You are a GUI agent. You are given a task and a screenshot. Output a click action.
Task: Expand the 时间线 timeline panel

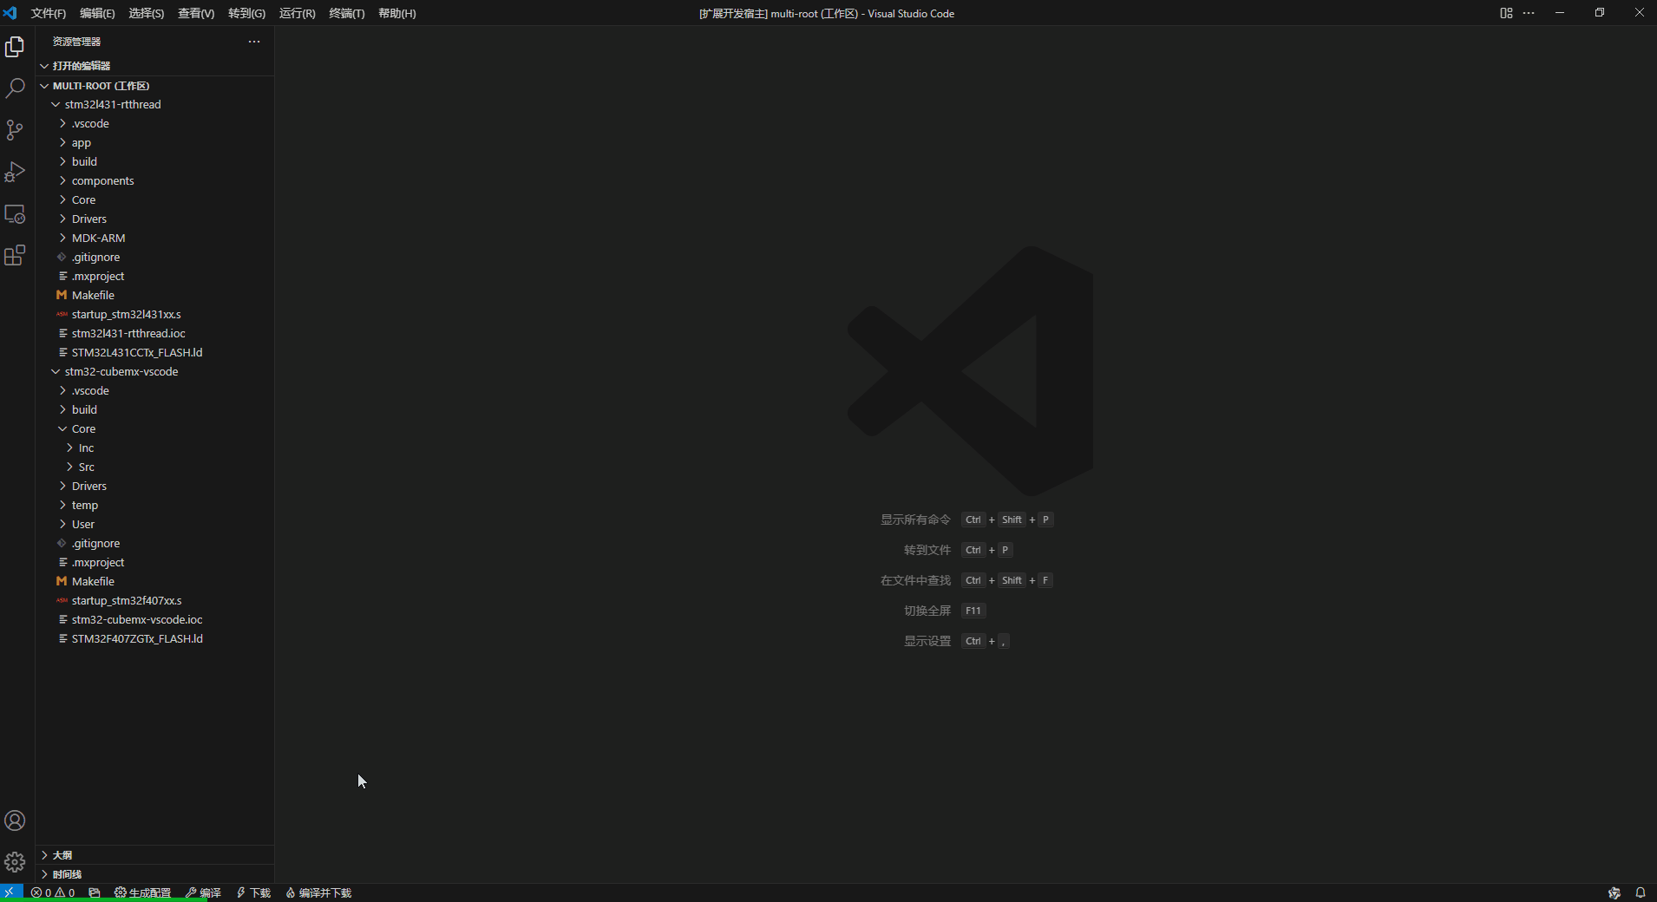click(x=67, y=874)
